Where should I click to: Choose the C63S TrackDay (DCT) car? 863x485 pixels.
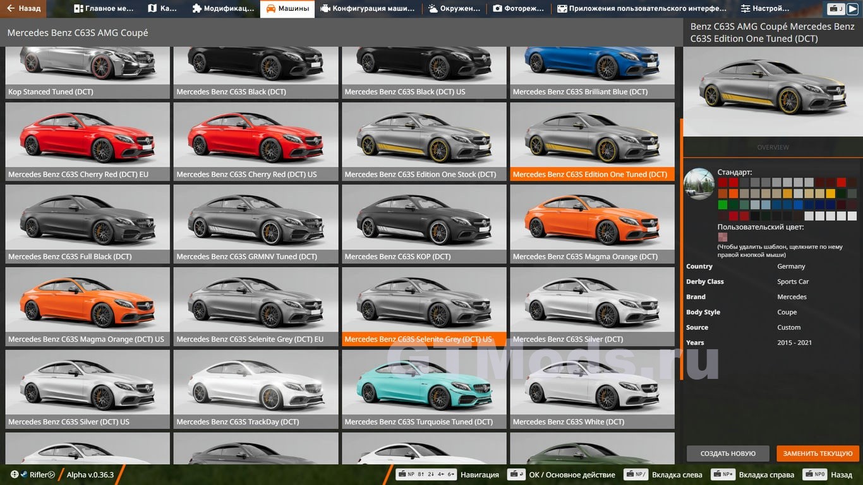(x=256, y=390)
